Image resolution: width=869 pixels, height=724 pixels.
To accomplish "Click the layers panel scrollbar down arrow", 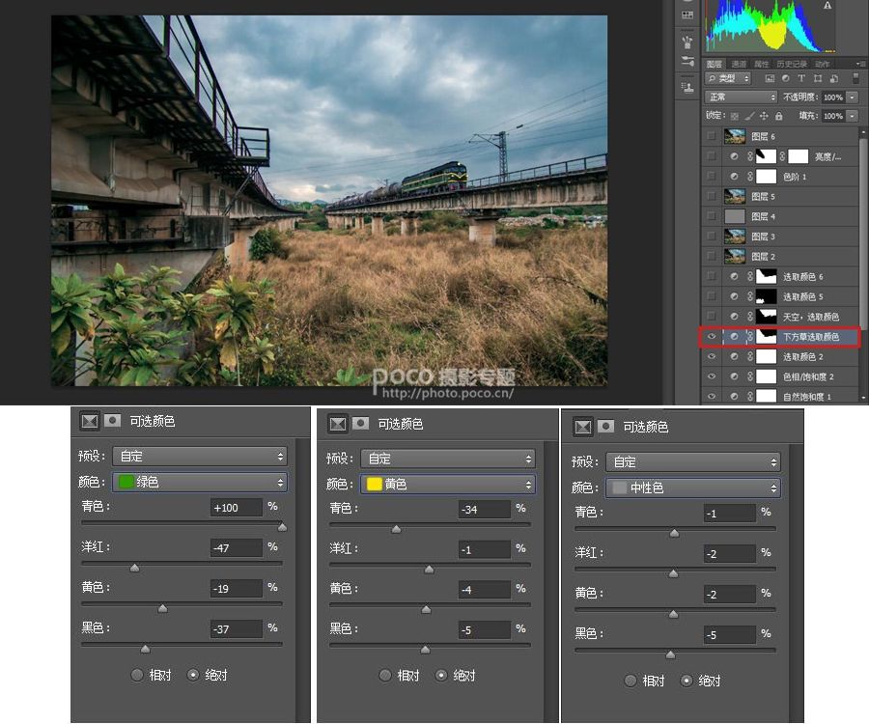I will [x=862, y=397].
